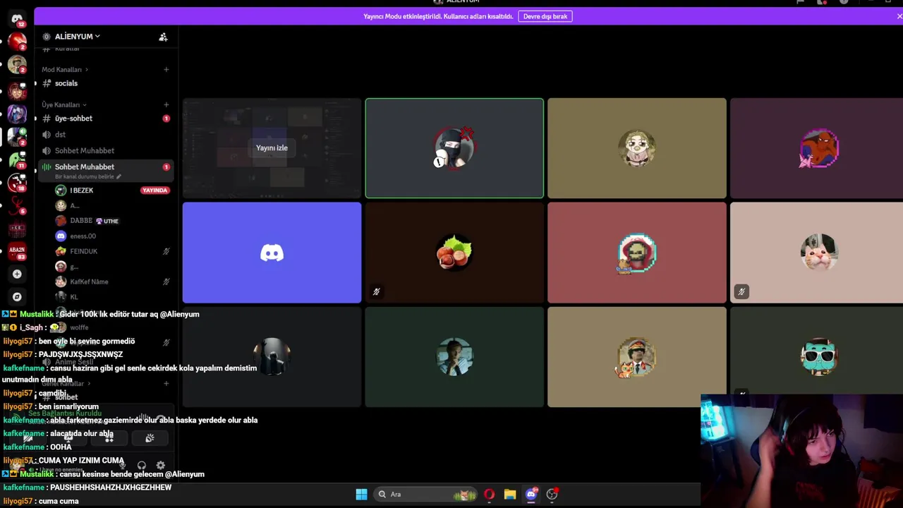Focus the military officer avatar tile
903x508 pixels.
[636, 357]
